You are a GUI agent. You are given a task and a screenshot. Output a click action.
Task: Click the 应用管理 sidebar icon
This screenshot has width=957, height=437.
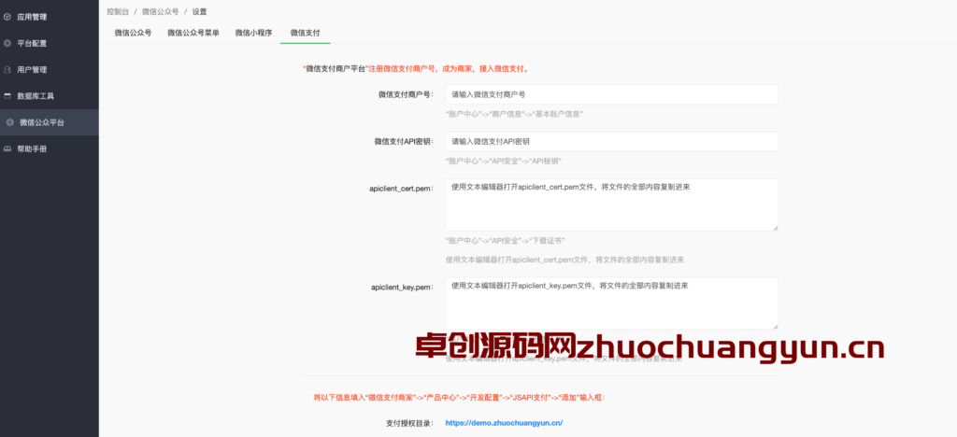click(7, 17)
